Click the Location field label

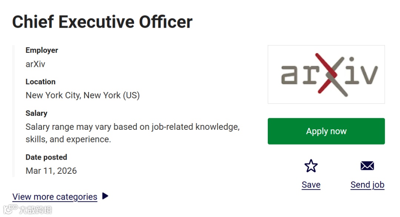click(x=40, y=82)
